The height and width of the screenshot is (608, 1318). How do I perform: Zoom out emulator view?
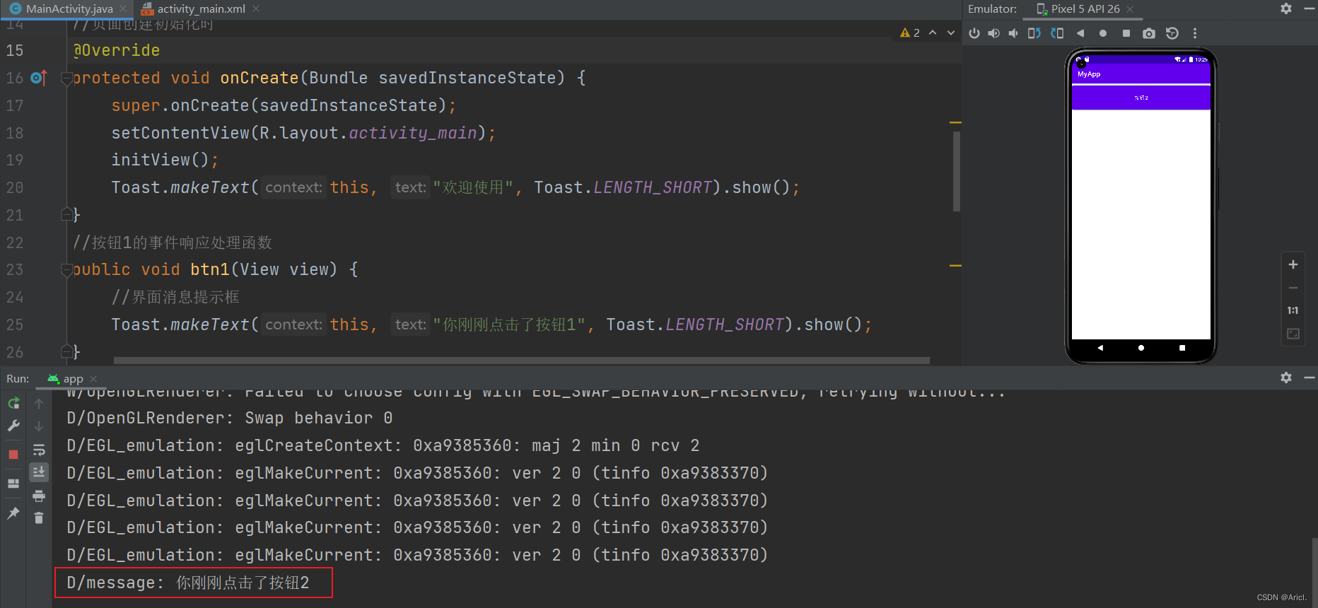tap(1293, 288)
